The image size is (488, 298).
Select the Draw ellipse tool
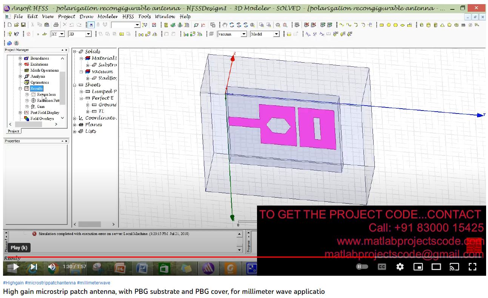click(x=402, y=25)
